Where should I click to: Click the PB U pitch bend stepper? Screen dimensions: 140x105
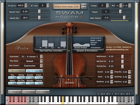point(130,6)
